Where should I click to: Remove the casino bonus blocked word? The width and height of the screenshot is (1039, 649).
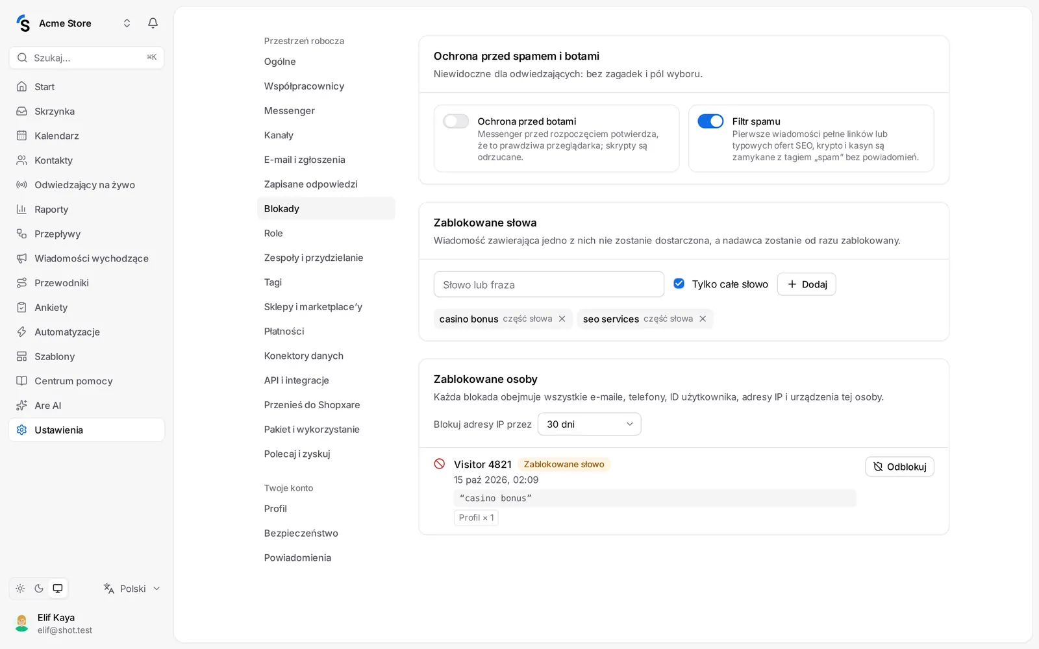[x=562, y=319]
